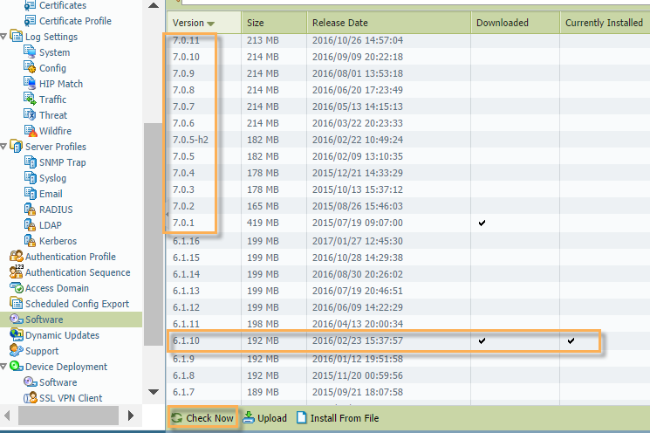Click Currently Installed column header
Image resolution: width=650 pixels, height=433 pixels.
[605, 23]
